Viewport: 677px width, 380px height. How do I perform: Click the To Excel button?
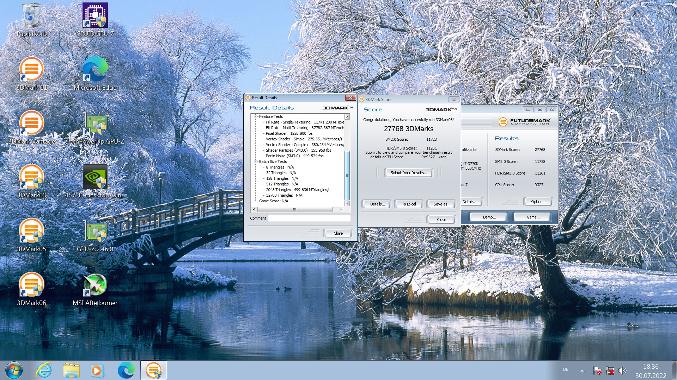click(x=409, y=204)
